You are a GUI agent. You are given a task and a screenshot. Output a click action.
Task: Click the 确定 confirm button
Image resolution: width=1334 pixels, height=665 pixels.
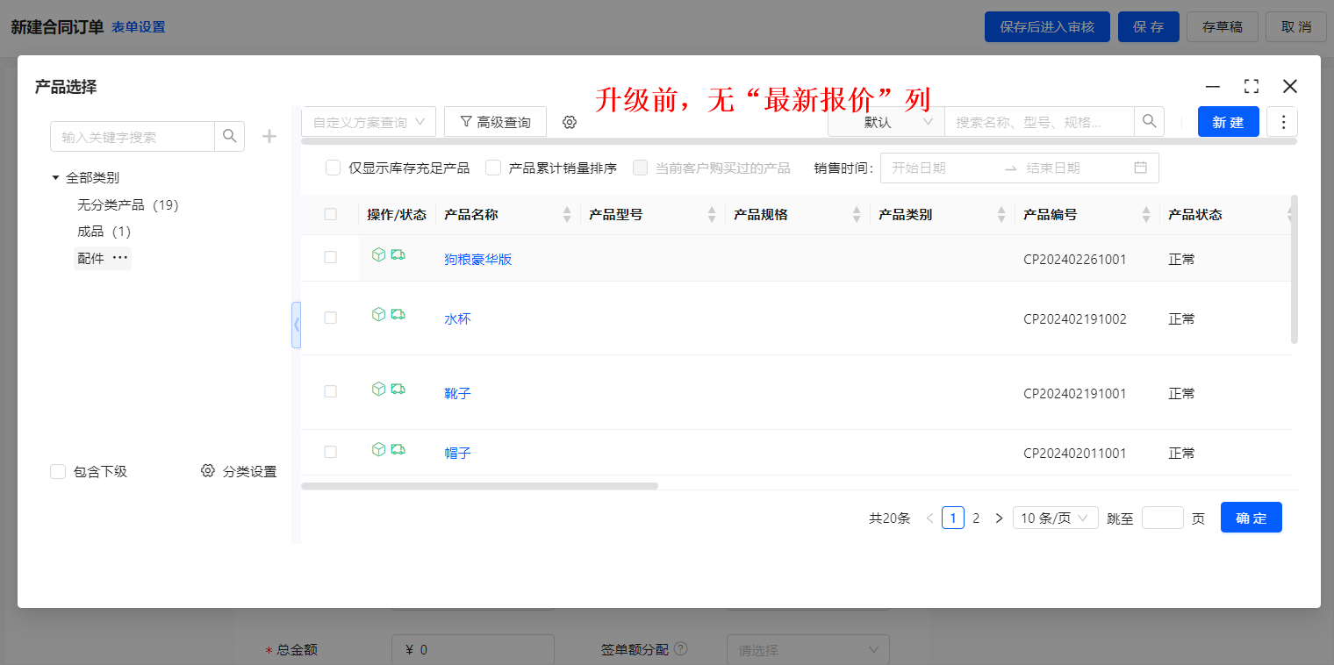click(1252, 518)
